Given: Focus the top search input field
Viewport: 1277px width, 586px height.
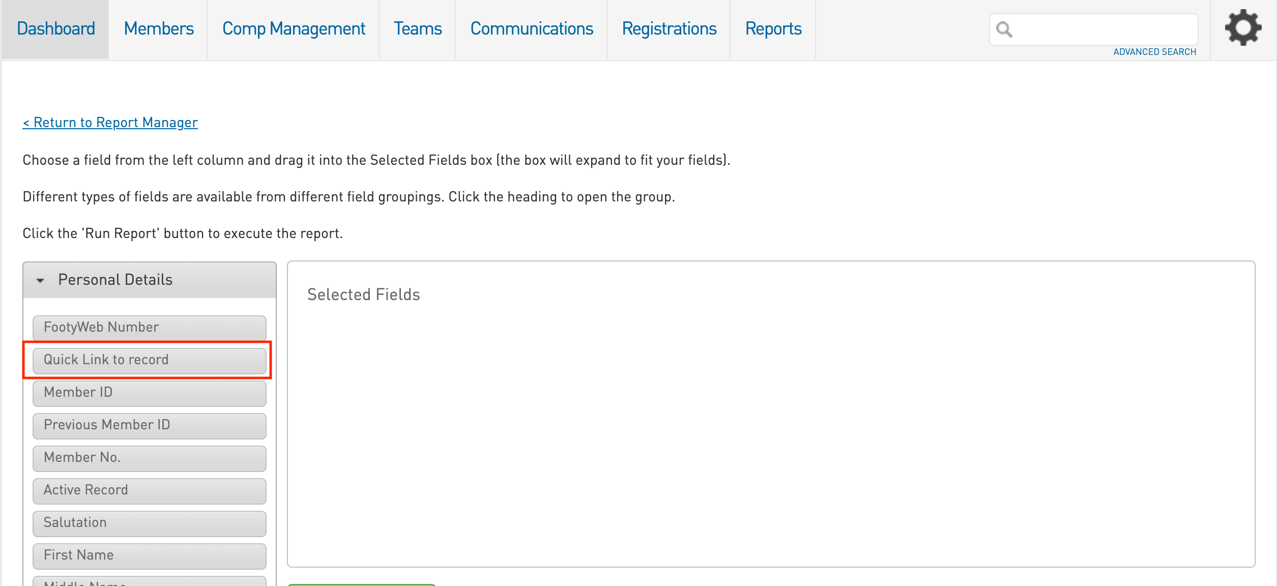Looking at the screenshot, I should tap(1104, 30).
